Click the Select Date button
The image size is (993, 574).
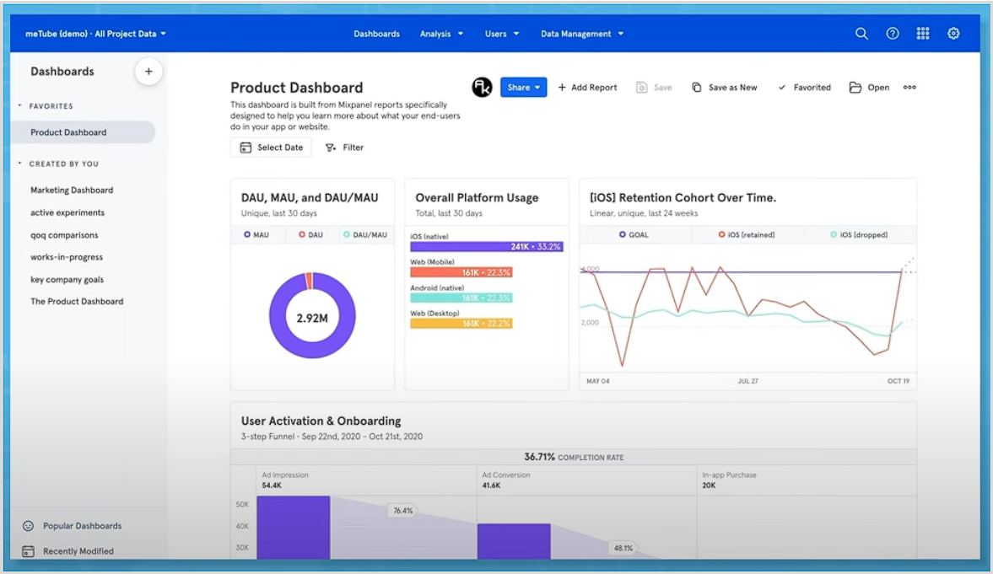point(271,148)
